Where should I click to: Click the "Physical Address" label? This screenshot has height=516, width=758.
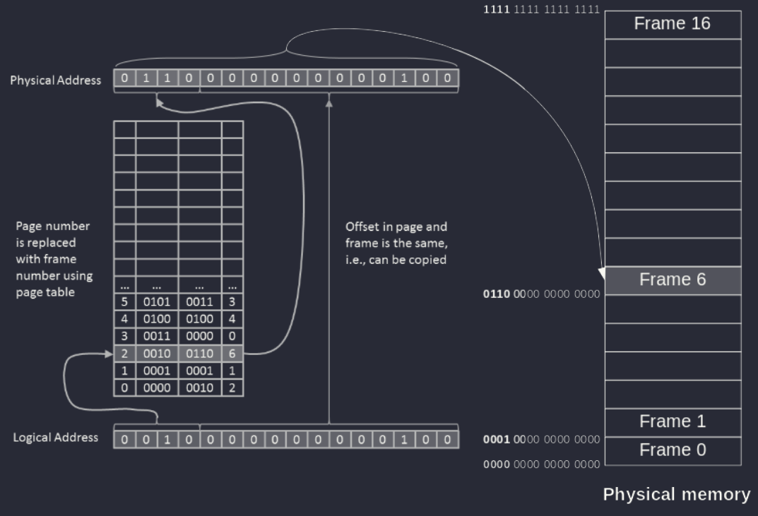pyautogui.click(x=55, y=80)
